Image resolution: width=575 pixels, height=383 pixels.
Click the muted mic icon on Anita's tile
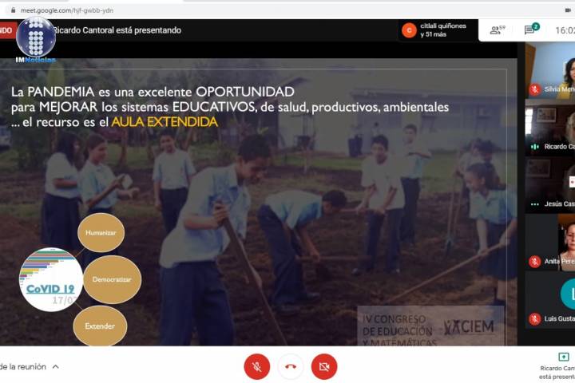pos(534,262)
